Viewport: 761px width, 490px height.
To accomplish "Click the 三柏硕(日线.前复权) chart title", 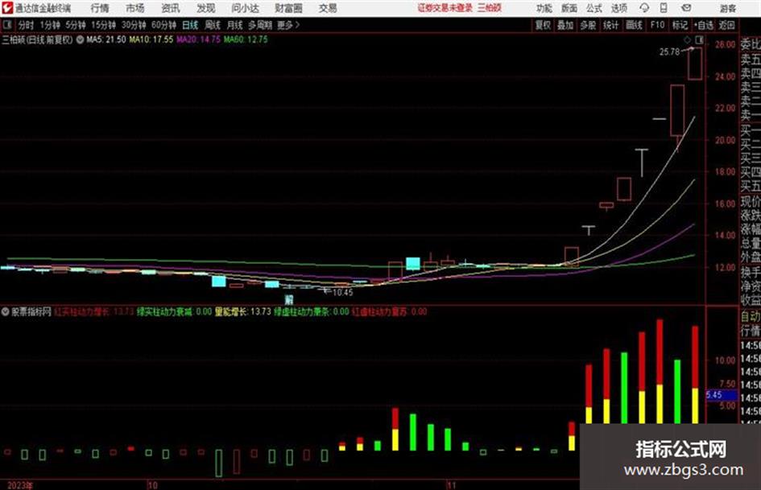I will click(x=37, y=39).
